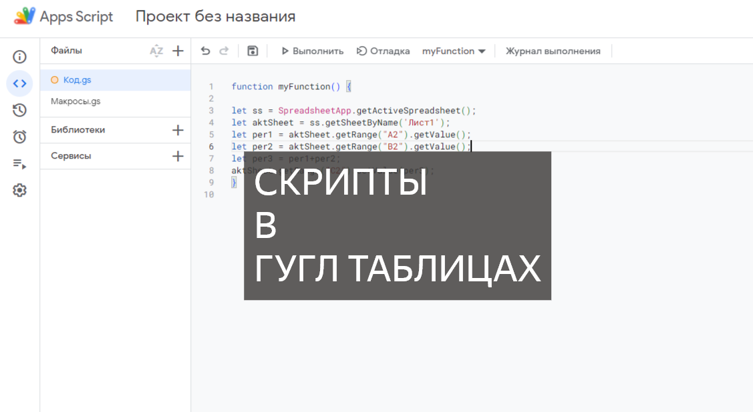Viewport: 753px width, 412px height.
Task: Click the Apps Script logo
Action: 25,16
